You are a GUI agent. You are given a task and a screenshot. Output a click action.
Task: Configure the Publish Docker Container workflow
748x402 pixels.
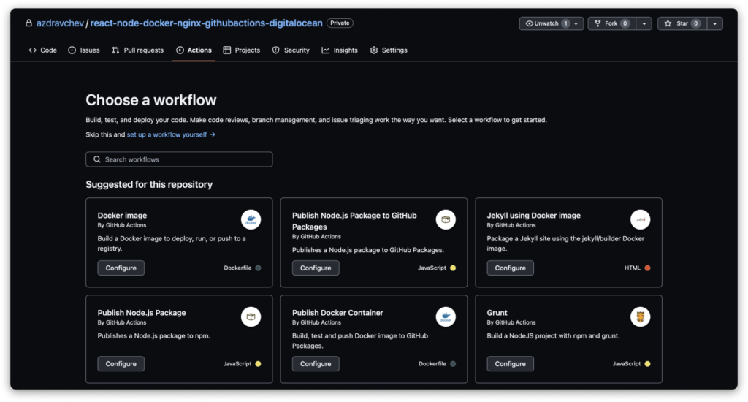point(316,364)
